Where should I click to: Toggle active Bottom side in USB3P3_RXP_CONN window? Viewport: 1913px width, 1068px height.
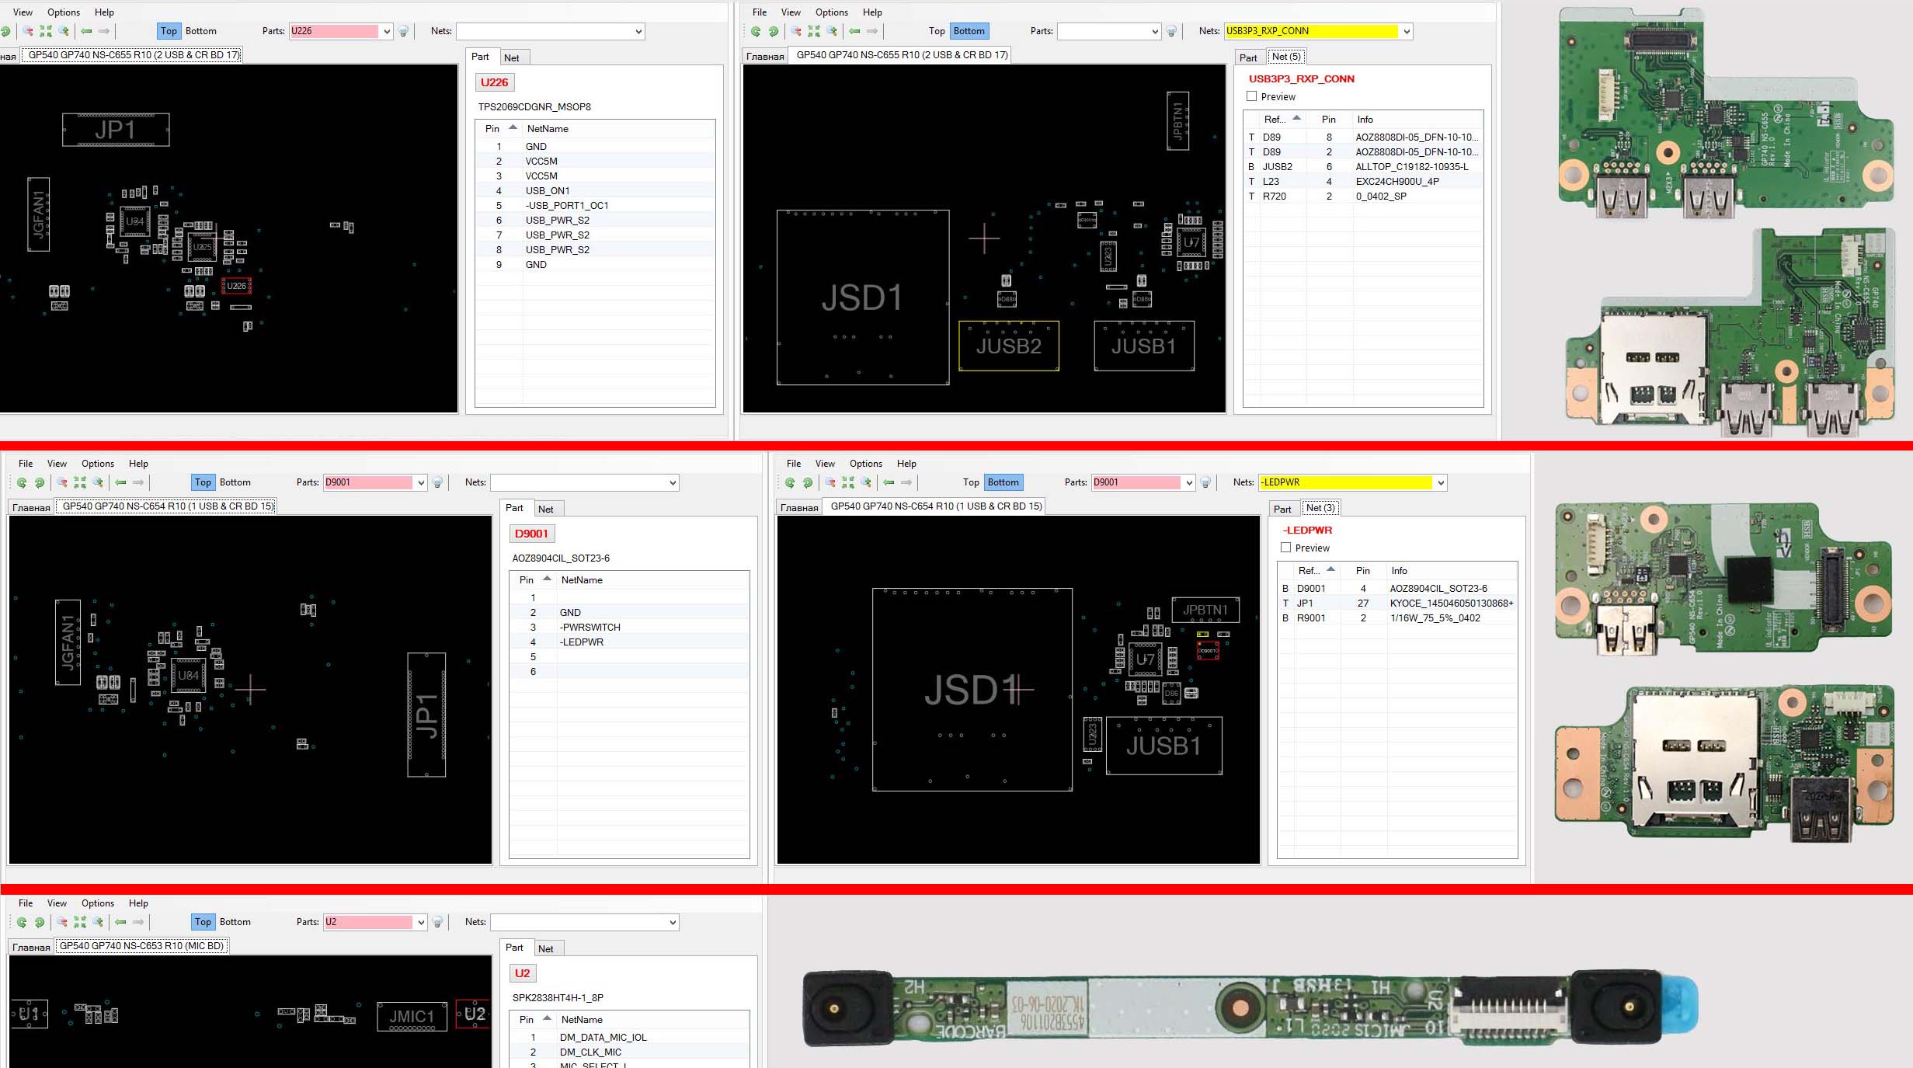969,31
